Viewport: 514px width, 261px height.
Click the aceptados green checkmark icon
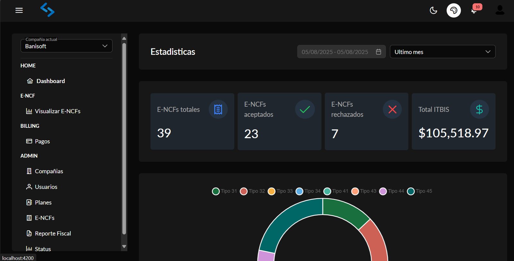pyautogui.click(x=305, y=110)
